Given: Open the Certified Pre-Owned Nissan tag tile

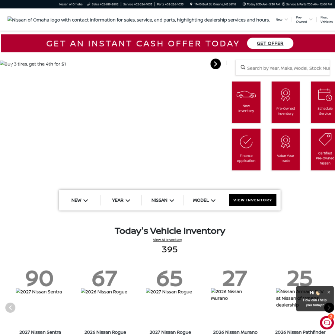Looking at the screenshot, I should 323,149.
